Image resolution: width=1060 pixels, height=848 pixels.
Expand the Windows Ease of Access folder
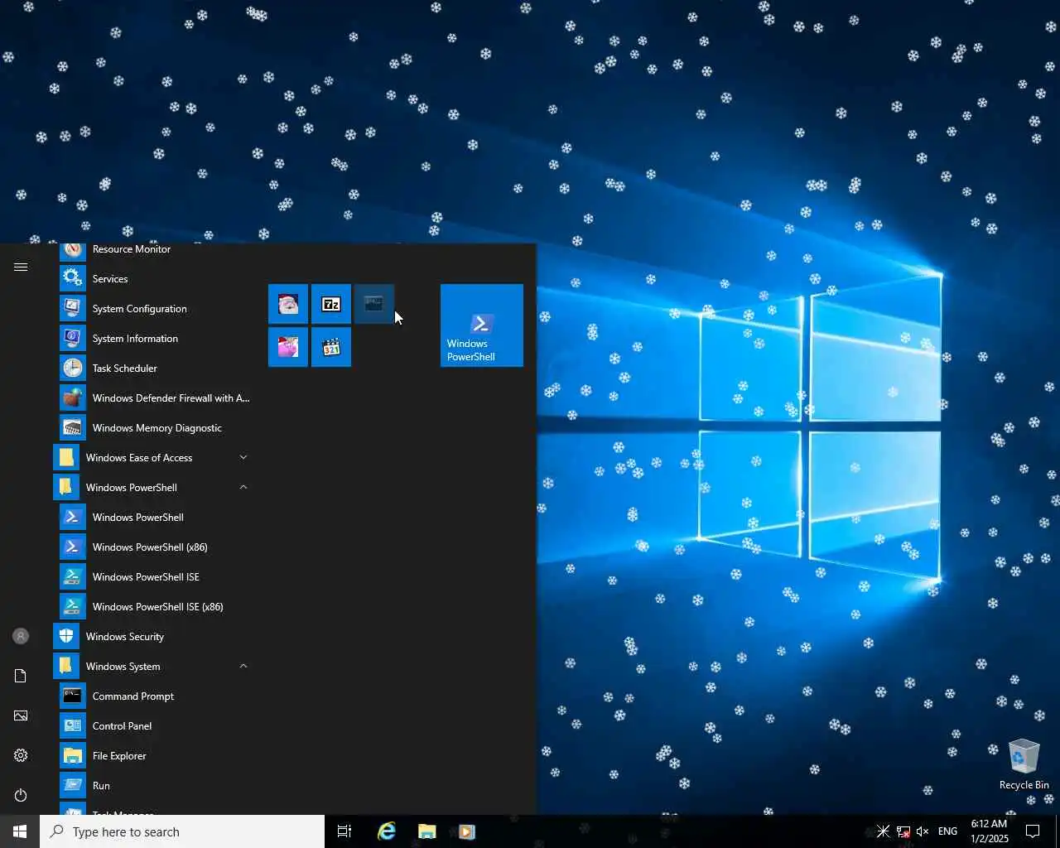(x=153, y=457)
